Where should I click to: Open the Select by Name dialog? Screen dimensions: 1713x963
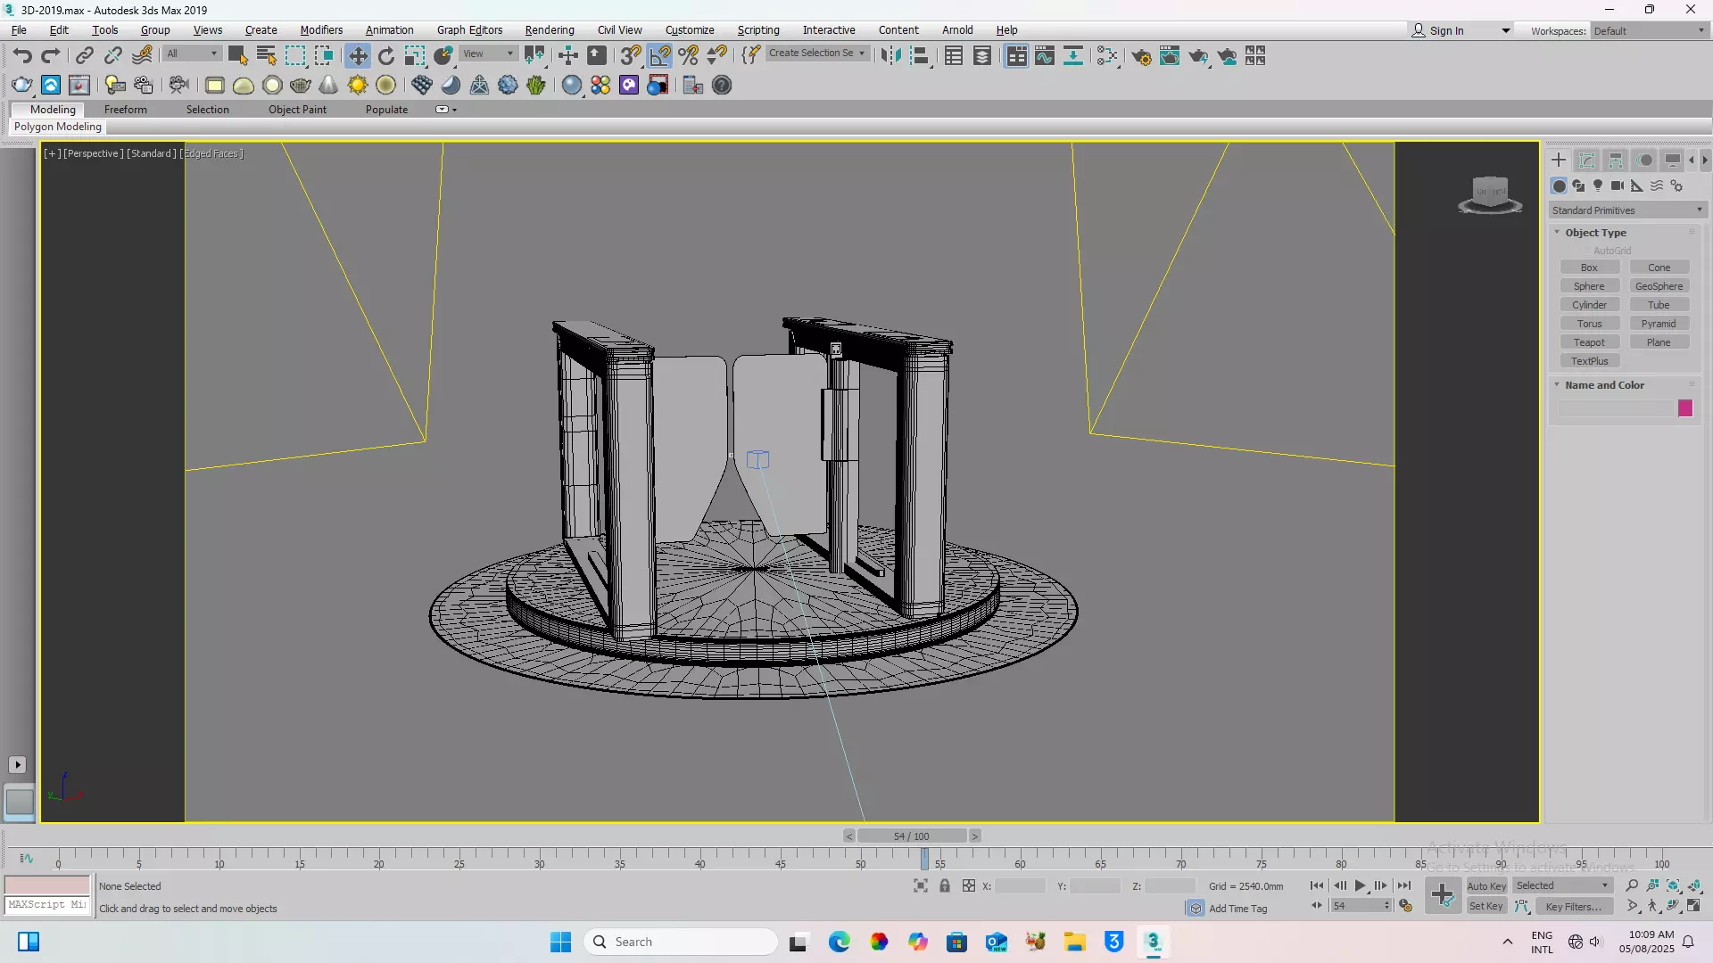(266, 56)
